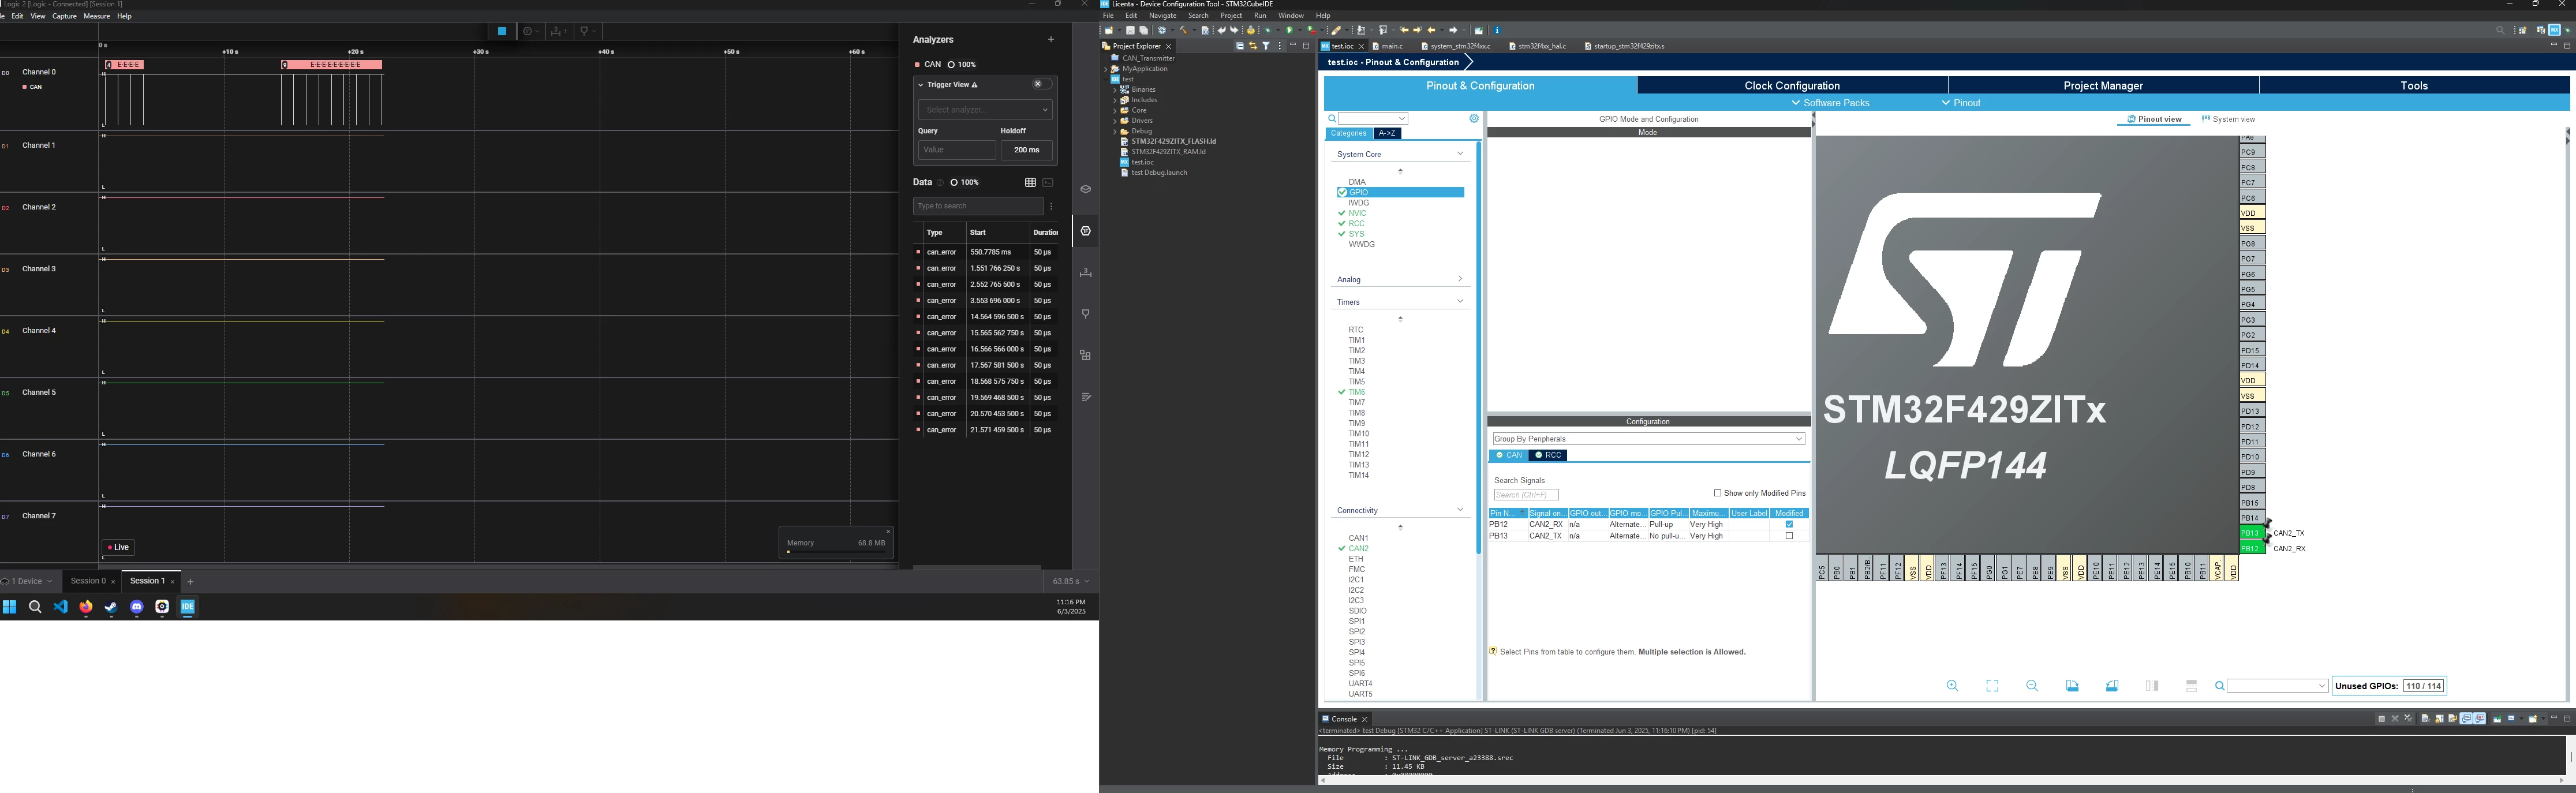Open the Device Settings sidebar icon in Logic 2
The image size is (2576, 793).
pos(1085,189)
